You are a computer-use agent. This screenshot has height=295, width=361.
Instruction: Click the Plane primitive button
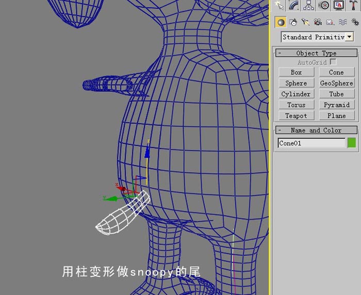tap(337, 116)
